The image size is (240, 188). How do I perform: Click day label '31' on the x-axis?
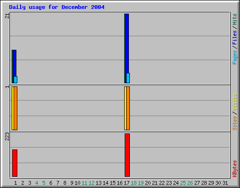coord(225,183)
